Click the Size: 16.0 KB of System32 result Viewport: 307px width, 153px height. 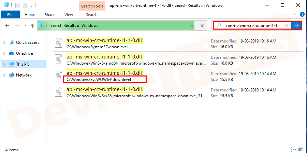[x=222, y=47]
